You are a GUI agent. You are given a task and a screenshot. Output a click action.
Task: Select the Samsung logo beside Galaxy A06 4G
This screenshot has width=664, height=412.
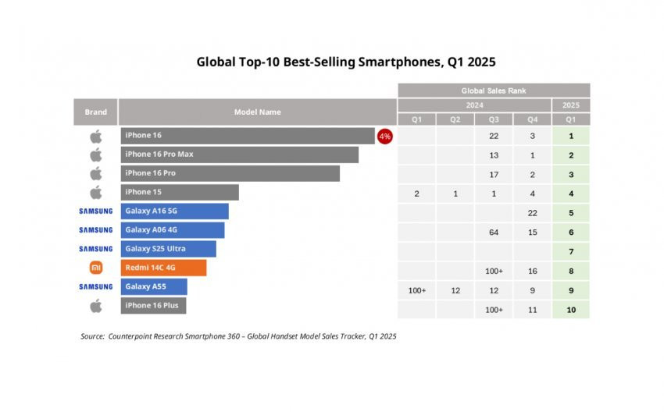(x=95, y=230)
